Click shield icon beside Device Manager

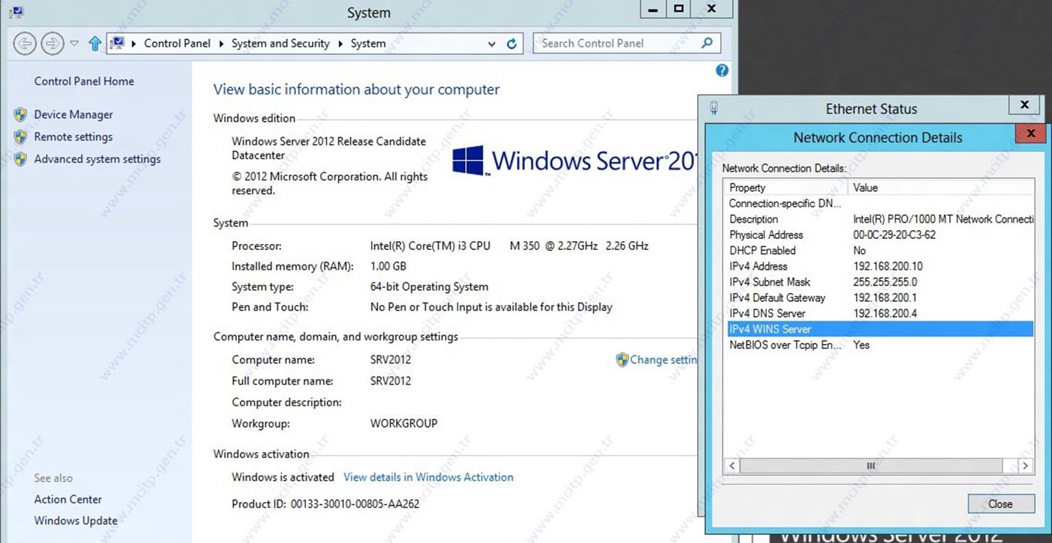click(21, 115)
